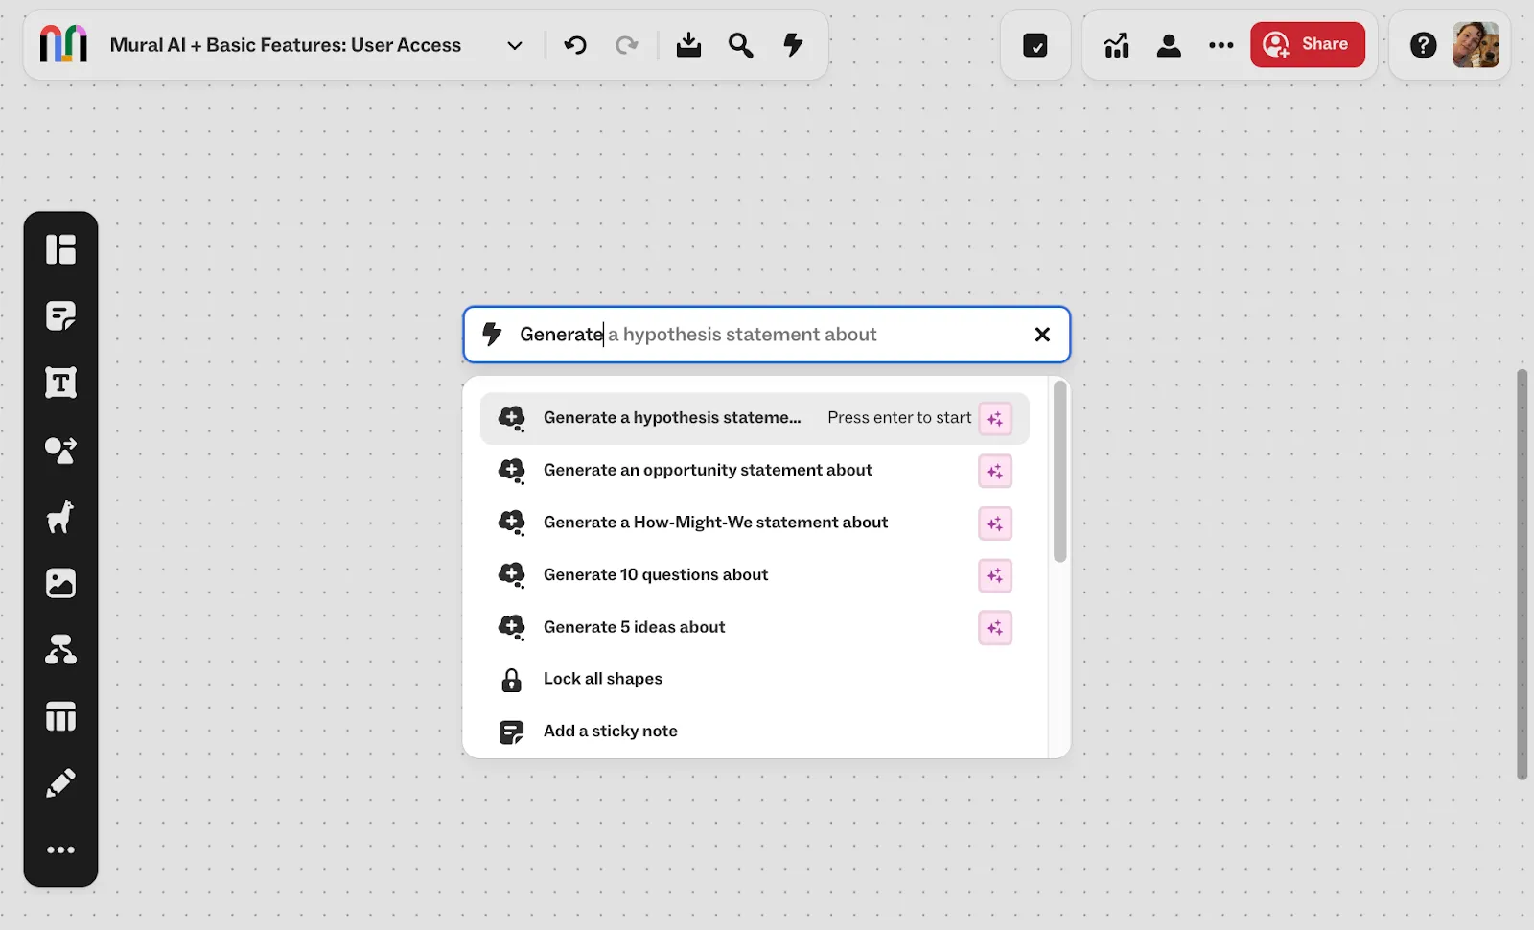The width and height of the screenshot is (1534, 930).
Task: Click the Mural logo icon
Action: pos(63,45)
